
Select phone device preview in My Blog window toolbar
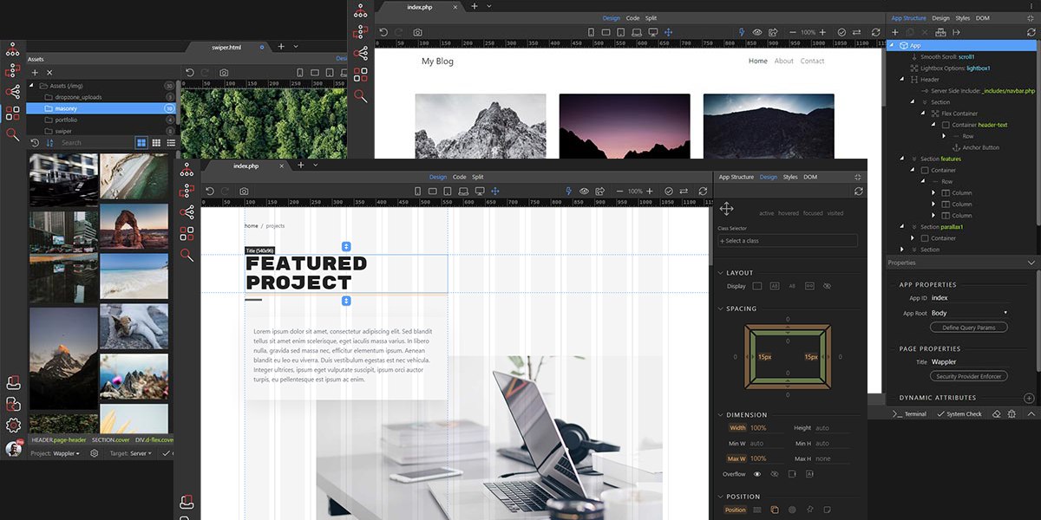591,32
